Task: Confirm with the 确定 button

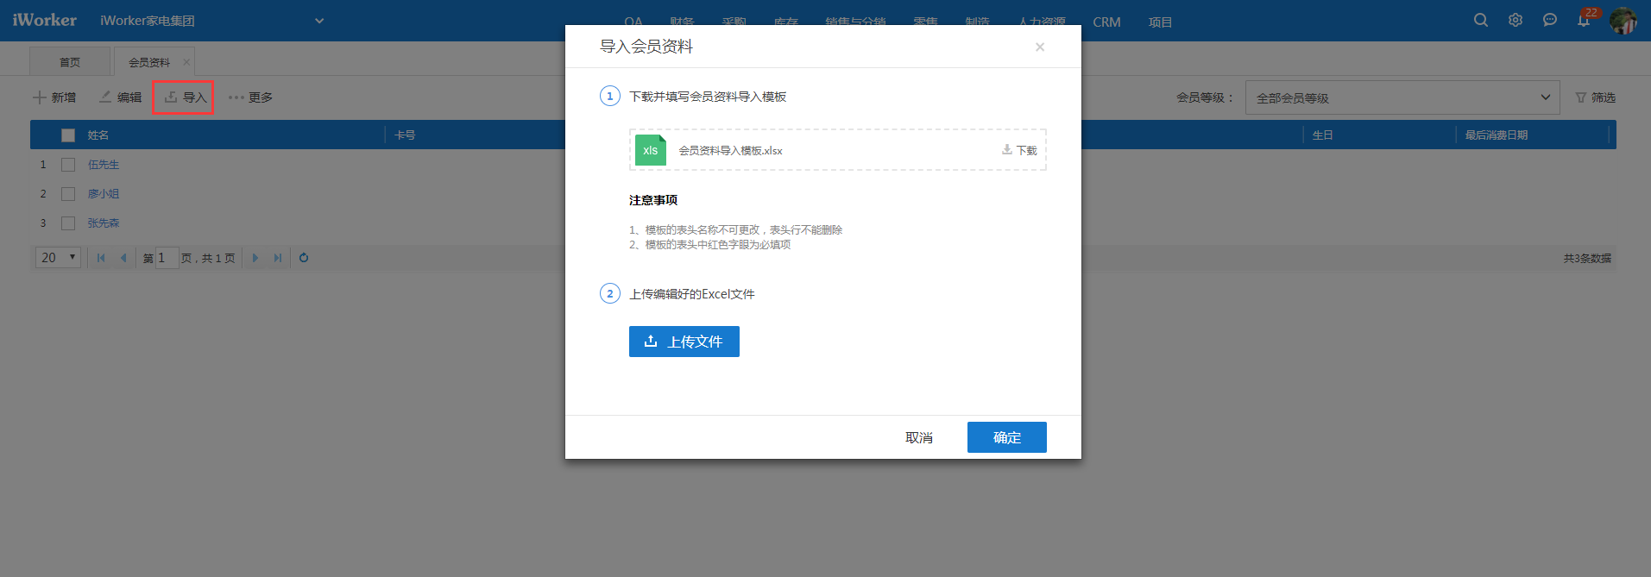Action: (1007, 437)
